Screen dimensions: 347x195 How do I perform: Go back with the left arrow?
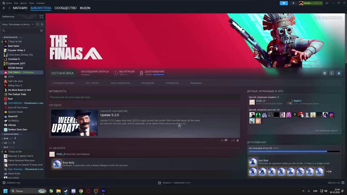coord(4,8)
